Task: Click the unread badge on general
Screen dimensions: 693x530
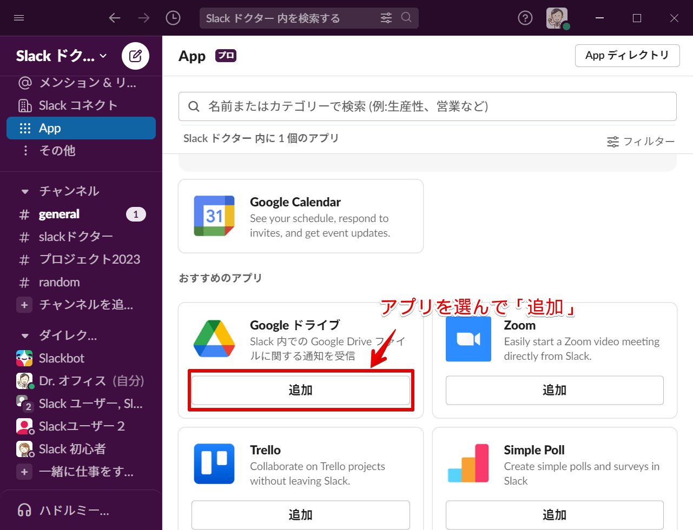Action: tap(136, 214)
